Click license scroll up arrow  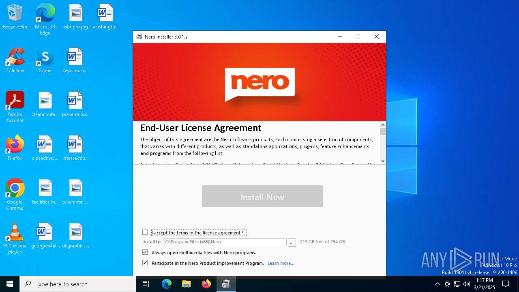(383, 125)
